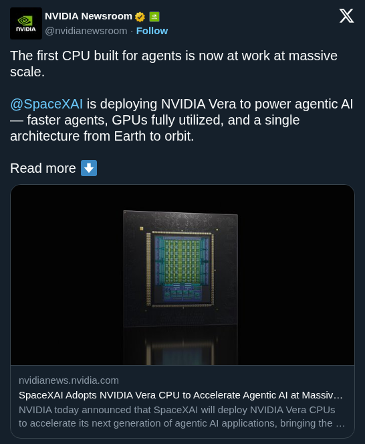Open the NVIDIA profile avatar

26,23
